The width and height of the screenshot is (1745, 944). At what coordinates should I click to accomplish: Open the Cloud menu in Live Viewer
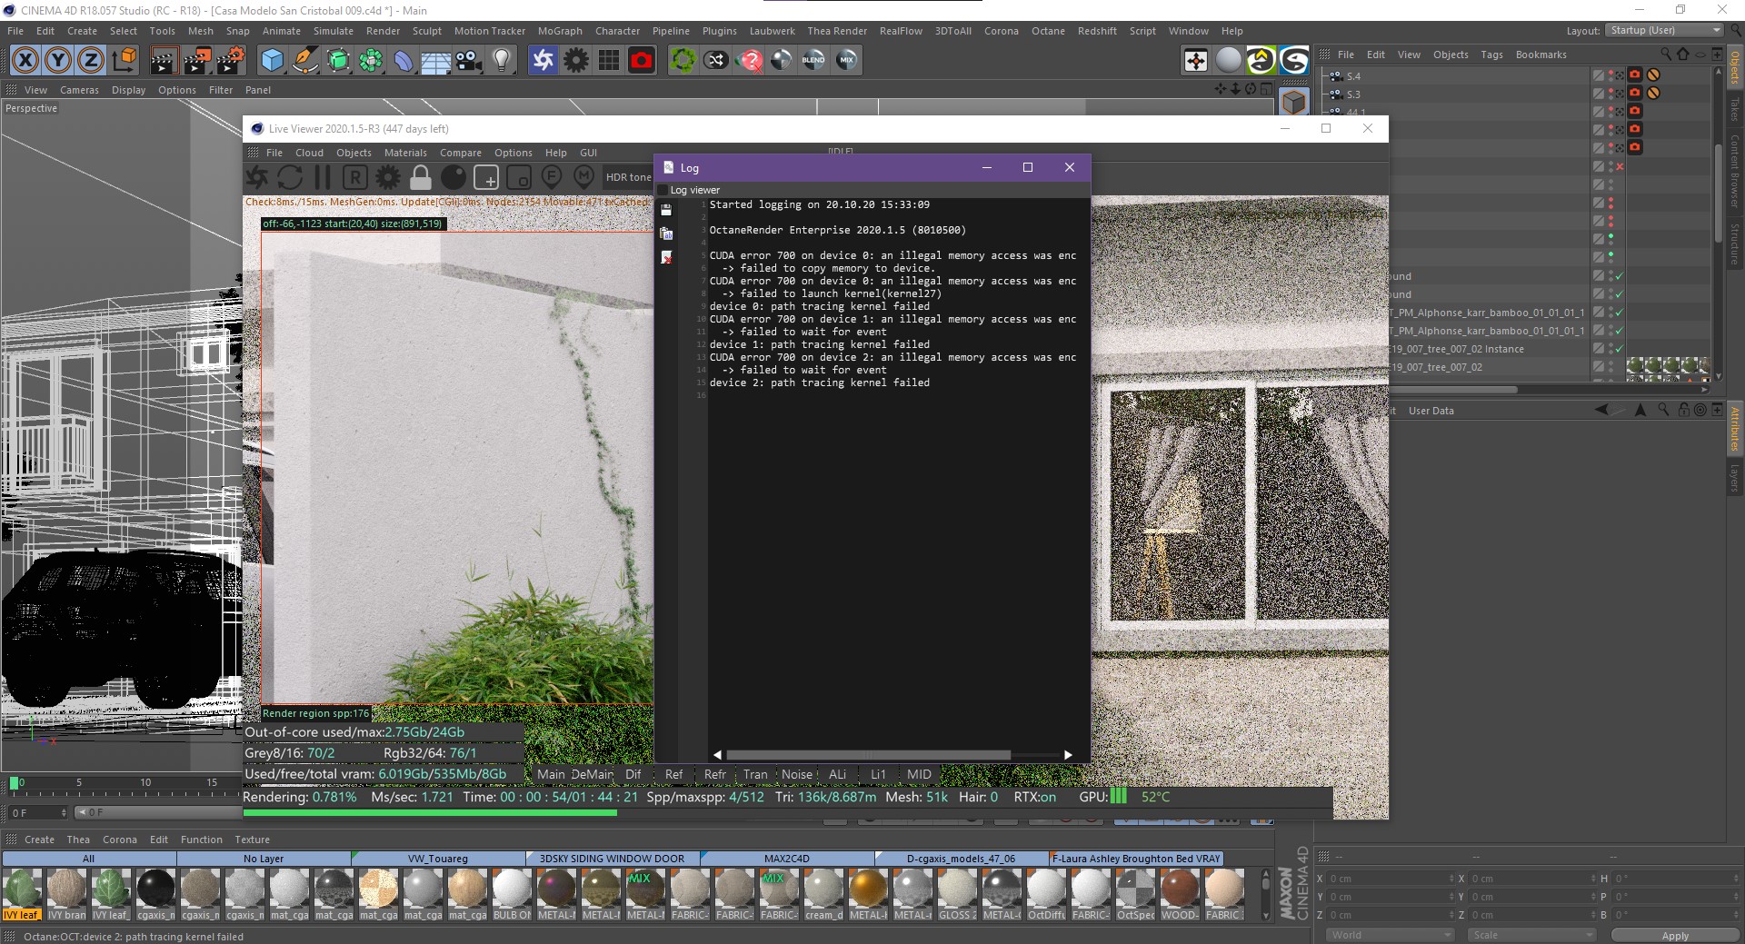tap(309, 153)
